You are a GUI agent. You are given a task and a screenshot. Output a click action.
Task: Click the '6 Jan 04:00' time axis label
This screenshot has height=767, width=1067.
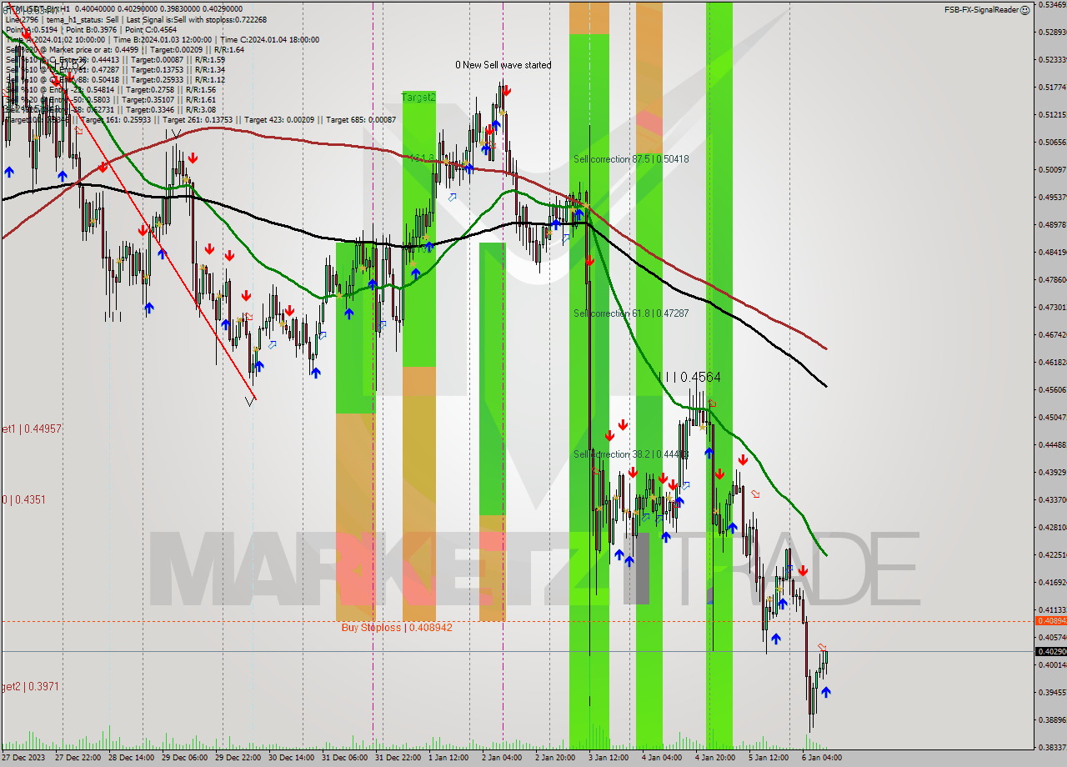pos(821,758)
